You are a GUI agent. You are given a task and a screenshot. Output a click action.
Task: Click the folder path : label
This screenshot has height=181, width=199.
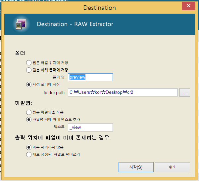pos(55,93)
